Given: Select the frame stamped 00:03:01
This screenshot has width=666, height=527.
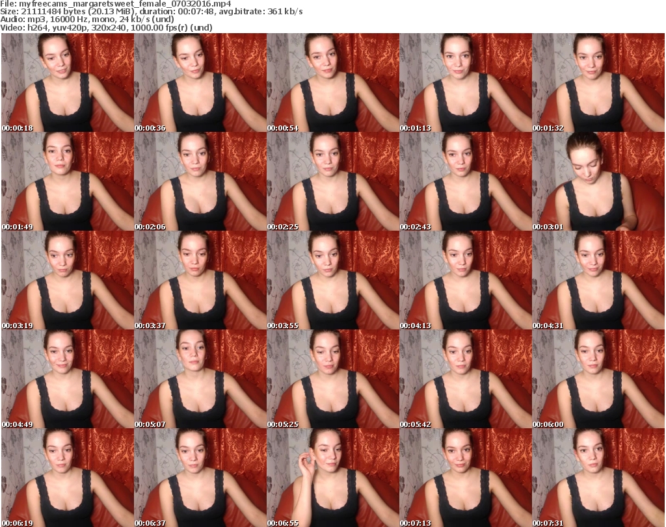Looking at the screenshot, I should tap(598, 181).
